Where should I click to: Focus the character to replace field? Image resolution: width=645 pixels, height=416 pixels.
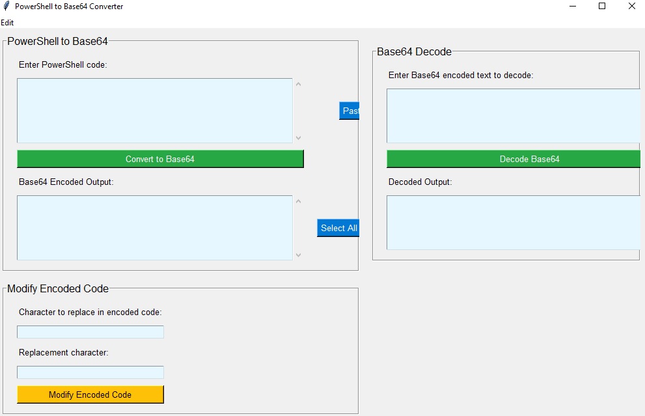point(90,332)
